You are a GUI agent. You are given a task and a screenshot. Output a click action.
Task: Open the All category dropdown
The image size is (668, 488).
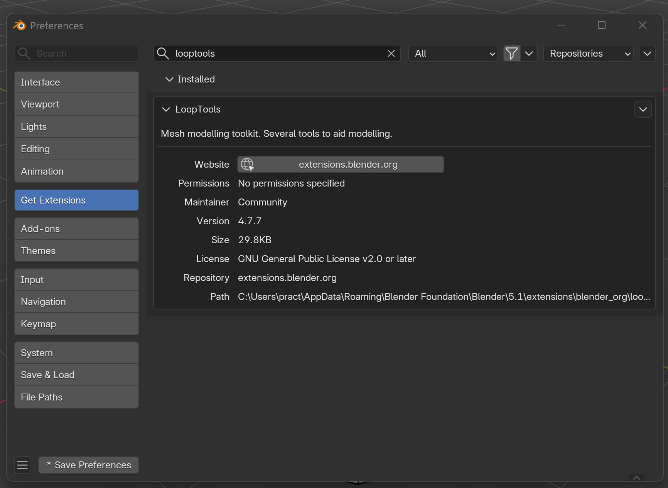[x=453, y=54]
